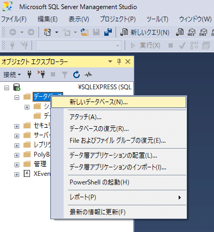
Task: Expand the レプリケーション folder node
Action: (x=17, y=145)
